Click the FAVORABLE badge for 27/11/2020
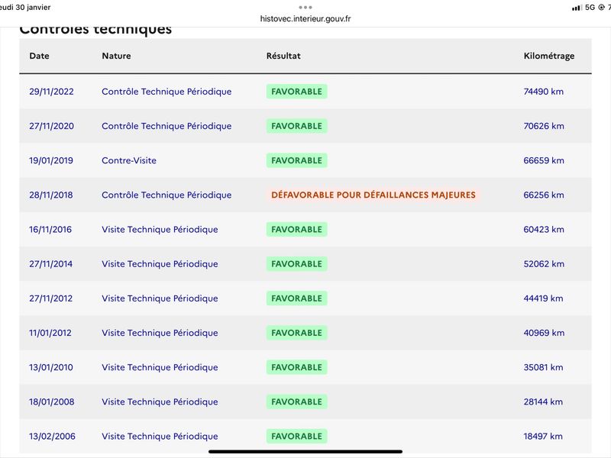The width and height of the screenshot is (611, 458). (296, 126)
